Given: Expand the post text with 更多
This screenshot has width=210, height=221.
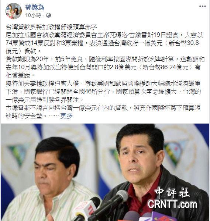Looking at the screenshot, I should pos(66,116).
